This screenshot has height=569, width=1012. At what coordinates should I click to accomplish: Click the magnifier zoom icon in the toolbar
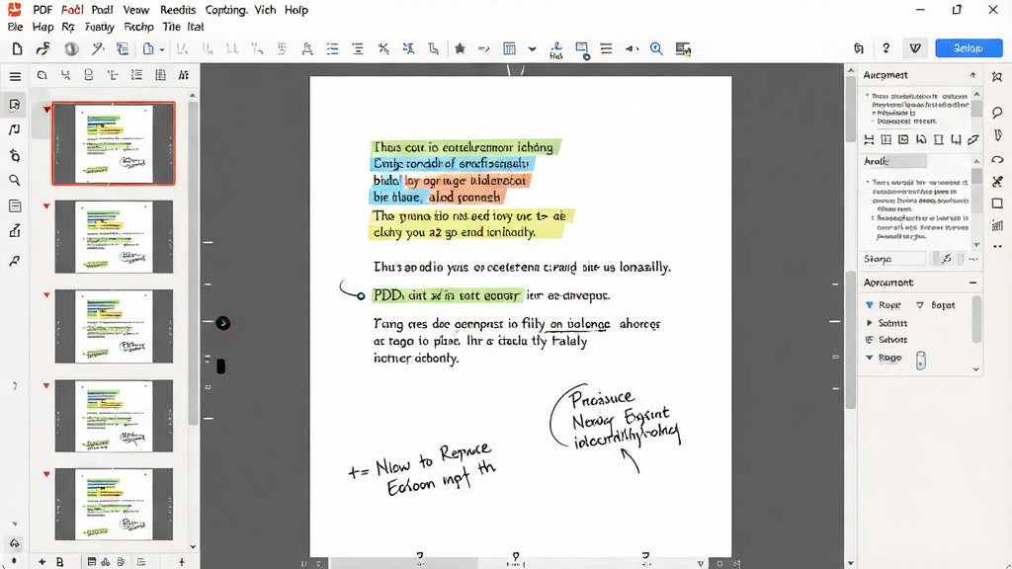point(656,49)
